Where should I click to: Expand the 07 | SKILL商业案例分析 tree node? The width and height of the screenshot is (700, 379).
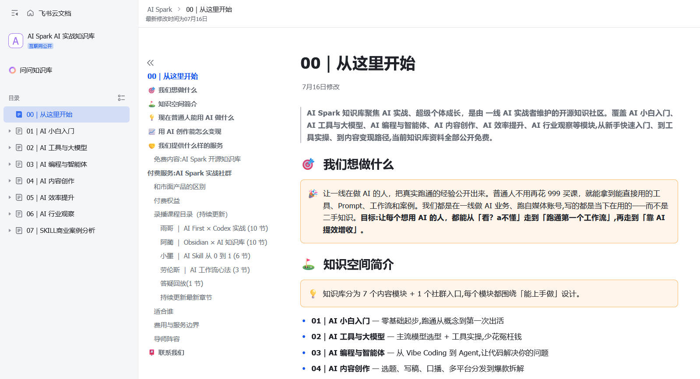(x=10, y=231)
